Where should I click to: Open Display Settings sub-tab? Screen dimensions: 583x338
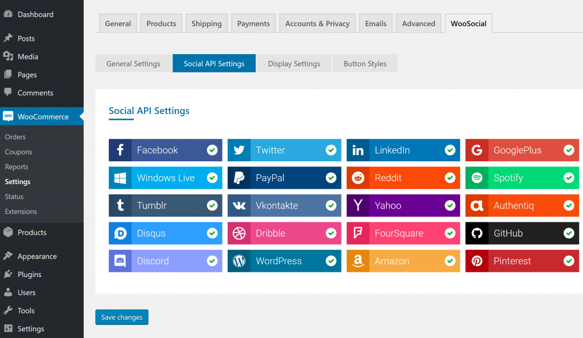tap(294, 63)
